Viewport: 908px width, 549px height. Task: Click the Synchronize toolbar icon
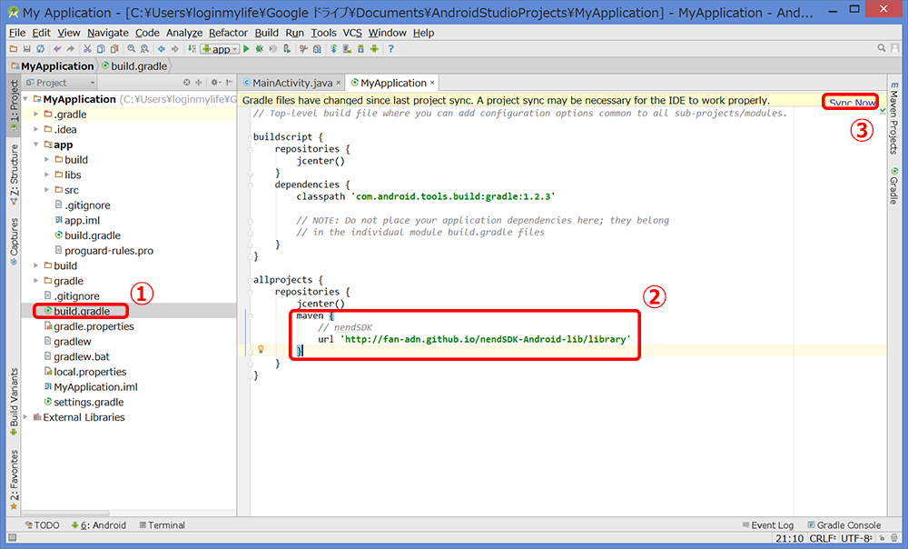[x=41, y=49]
